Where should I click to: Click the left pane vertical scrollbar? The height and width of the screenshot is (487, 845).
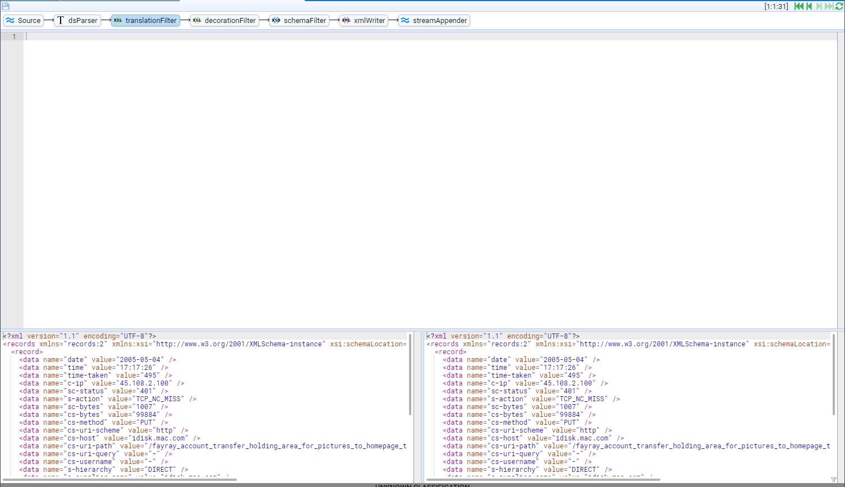(x=410, y=374)
